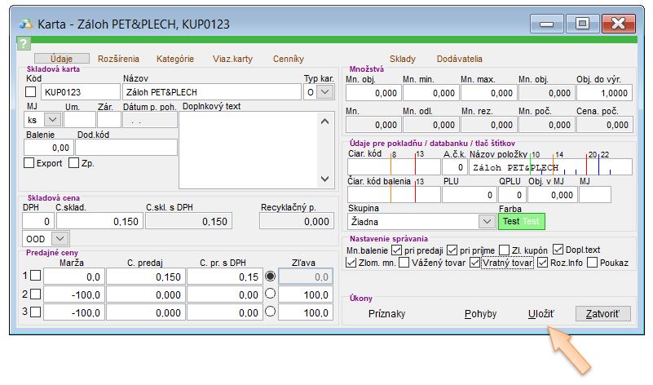Viewport: 653px width, 385px height.
Task: Open the MJ unit dropdown showing ks
Action: (54, 119)
